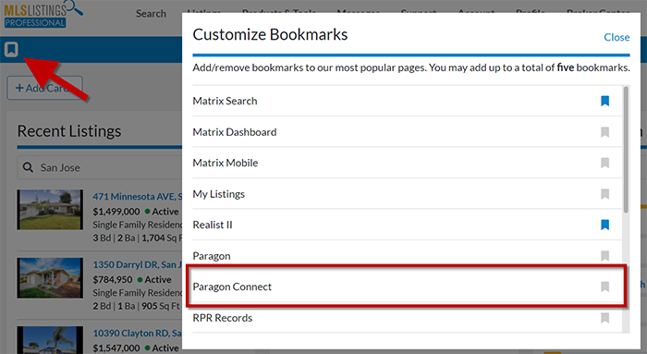Select the My Listings row label
The height and width of the screenshot is (354, 647).
click(219, 194)
